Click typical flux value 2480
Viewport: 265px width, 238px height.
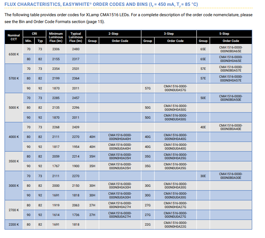coord(76,49)
